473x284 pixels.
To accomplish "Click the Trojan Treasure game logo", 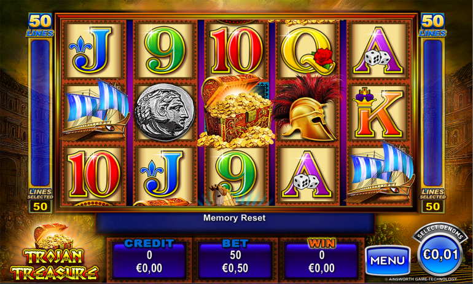I will click(54, 253).
